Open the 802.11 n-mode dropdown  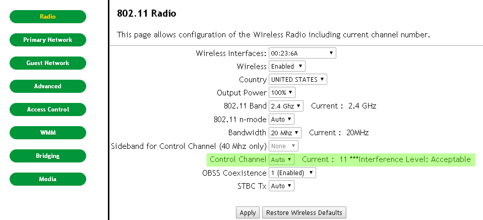click(x=281, y=119)
